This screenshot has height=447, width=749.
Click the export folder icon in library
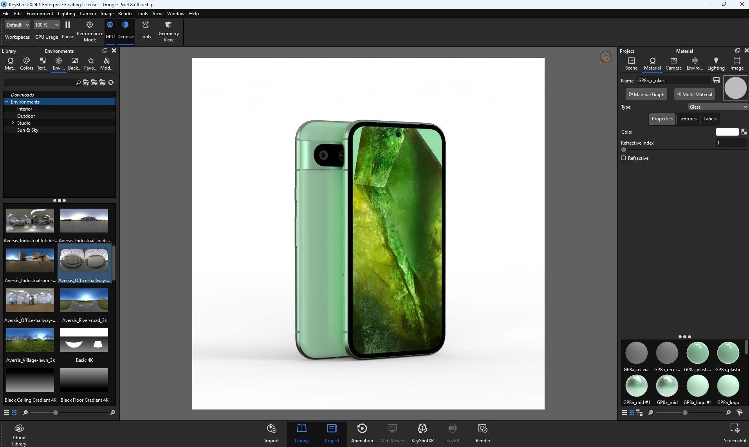[103, 82]
